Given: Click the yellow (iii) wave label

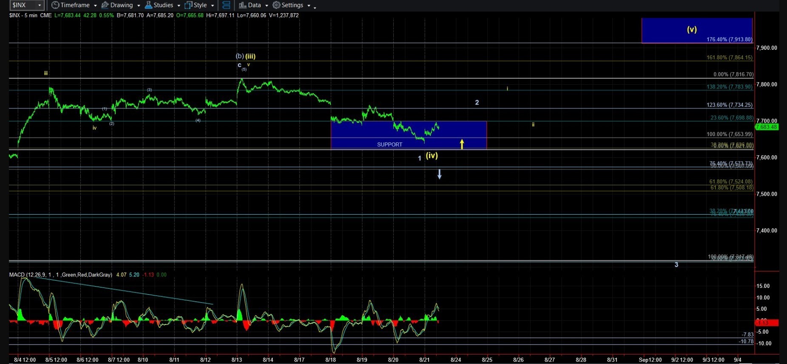Looking at the screenshot, I should pyautogui.click(x=250, y=56).
